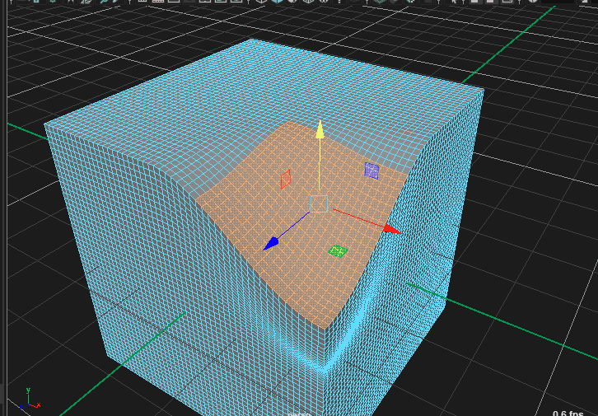Click the XYZ view axis indicator

point(29,400)
